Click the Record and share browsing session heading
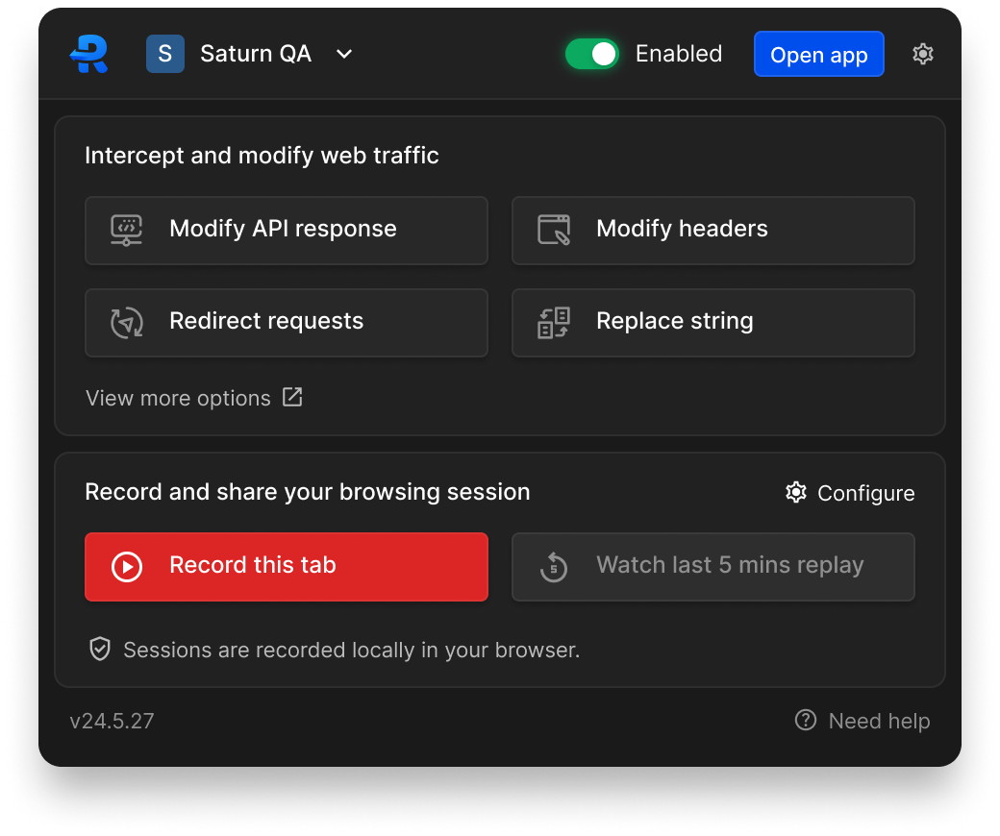The height and width of the screenshot is (836, 1000). pos(308,492)
